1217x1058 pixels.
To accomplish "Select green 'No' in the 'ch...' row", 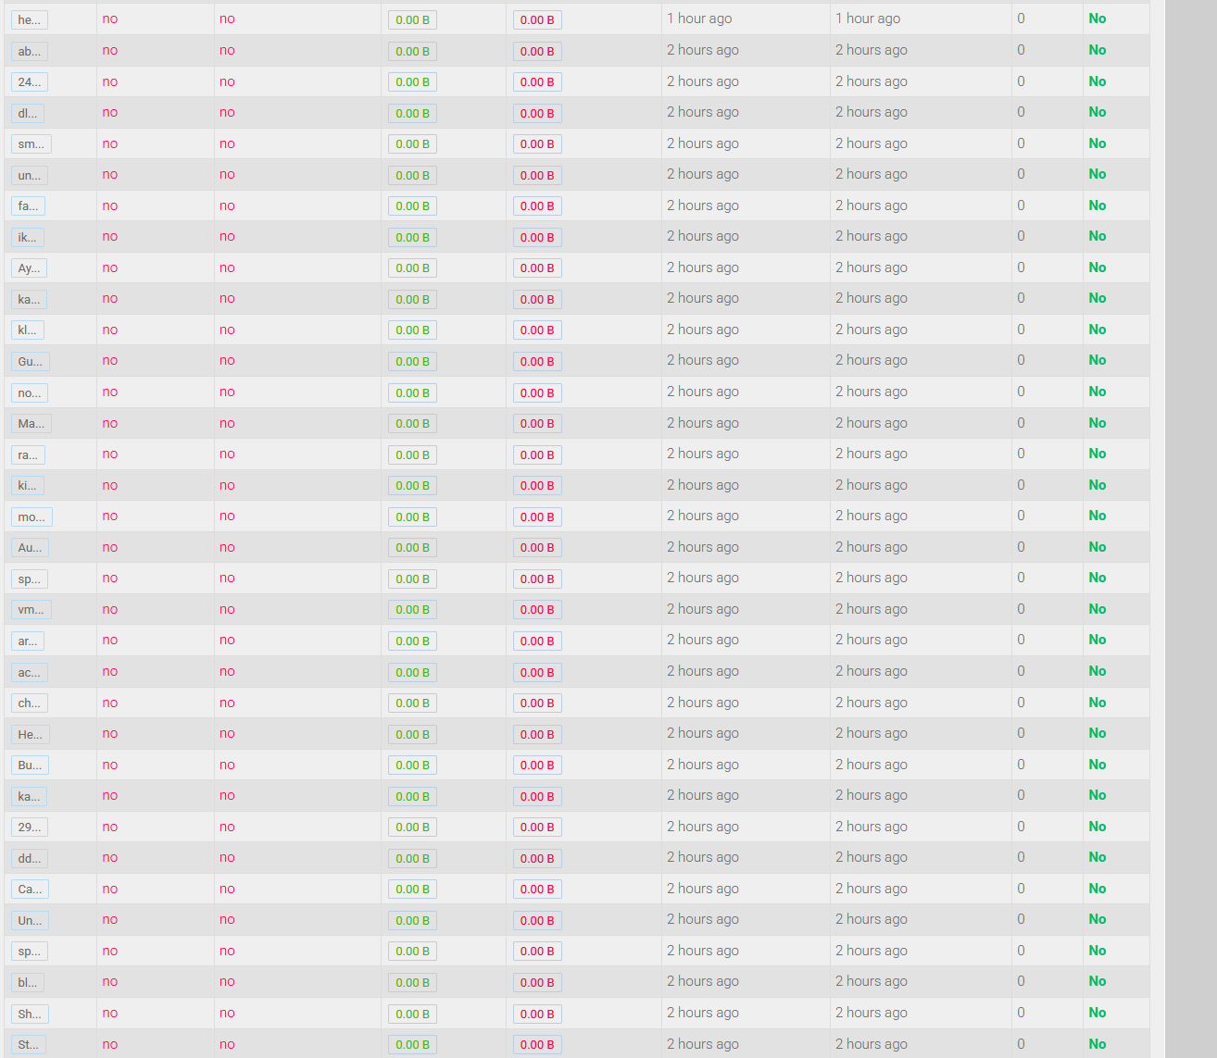I will 1098,703.
